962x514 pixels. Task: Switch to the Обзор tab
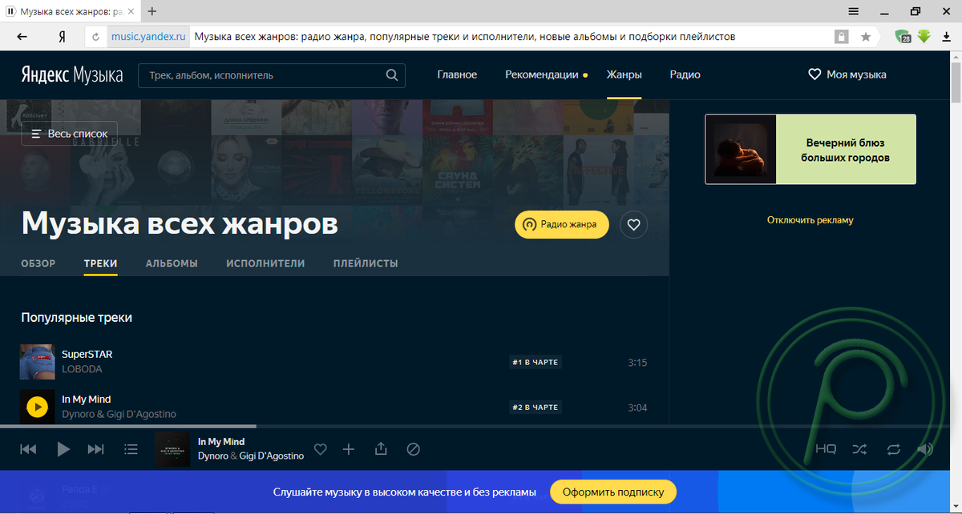pyautogui.click(x=38, y=263)
